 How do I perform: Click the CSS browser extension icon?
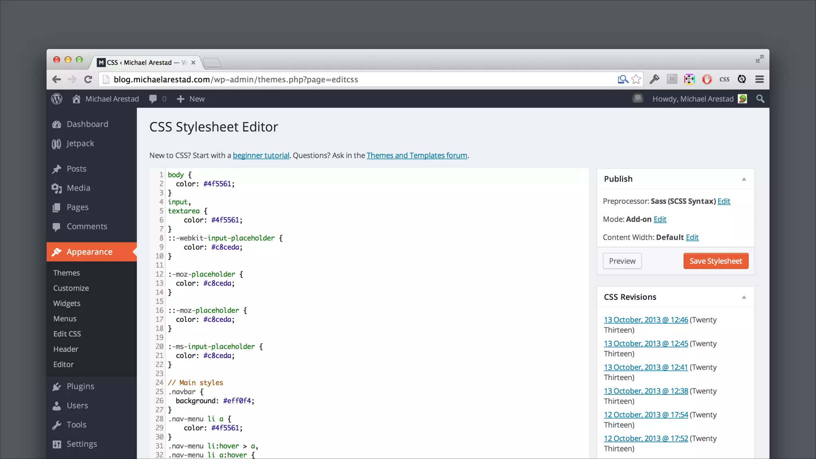(x=724, y=79)
